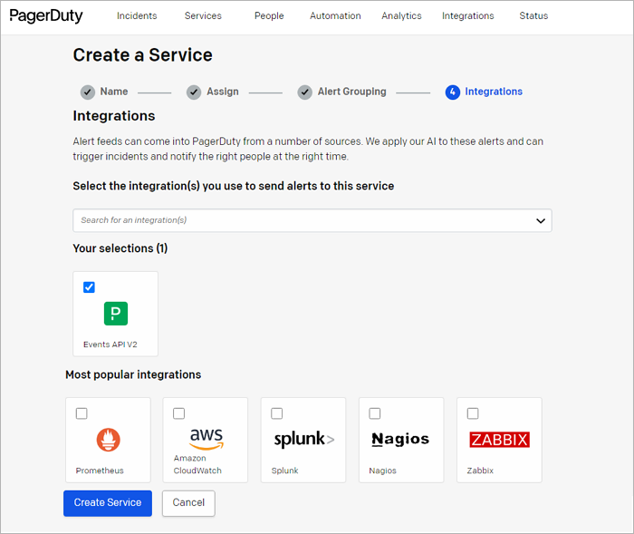634x534 pixels.
Task: Click the Splunk label text
Action: point(285,471)
